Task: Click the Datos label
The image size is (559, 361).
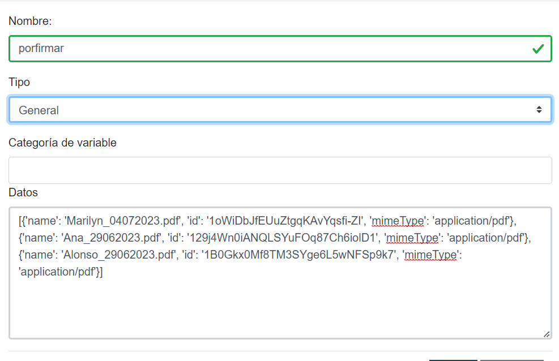Action: pos(23,193)
